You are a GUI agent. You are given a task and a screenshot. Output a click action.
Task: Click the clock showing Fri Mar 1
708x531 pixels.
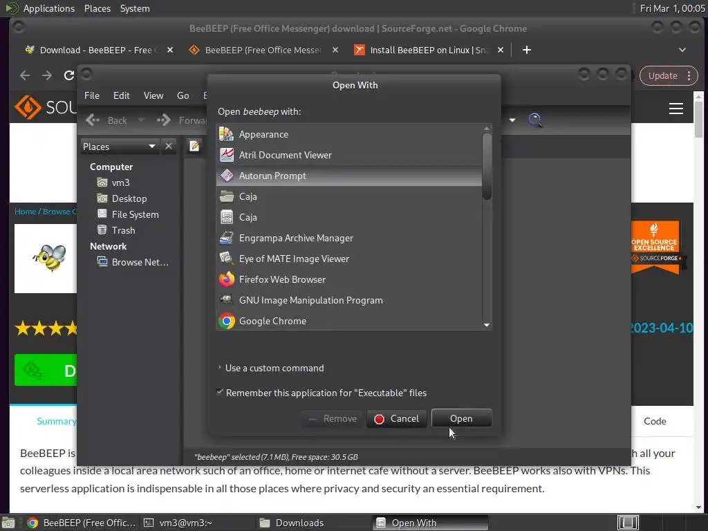point(672,8)
